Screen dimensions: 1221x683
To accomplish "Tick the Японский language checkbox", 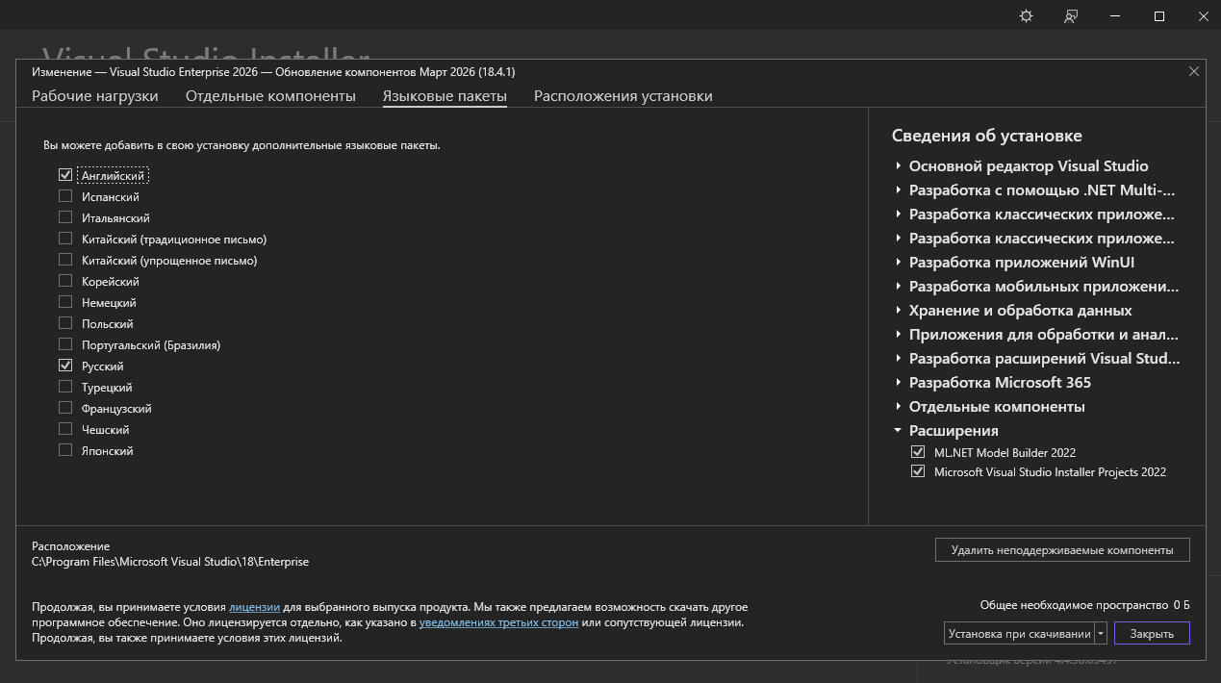I will (65, 451).
